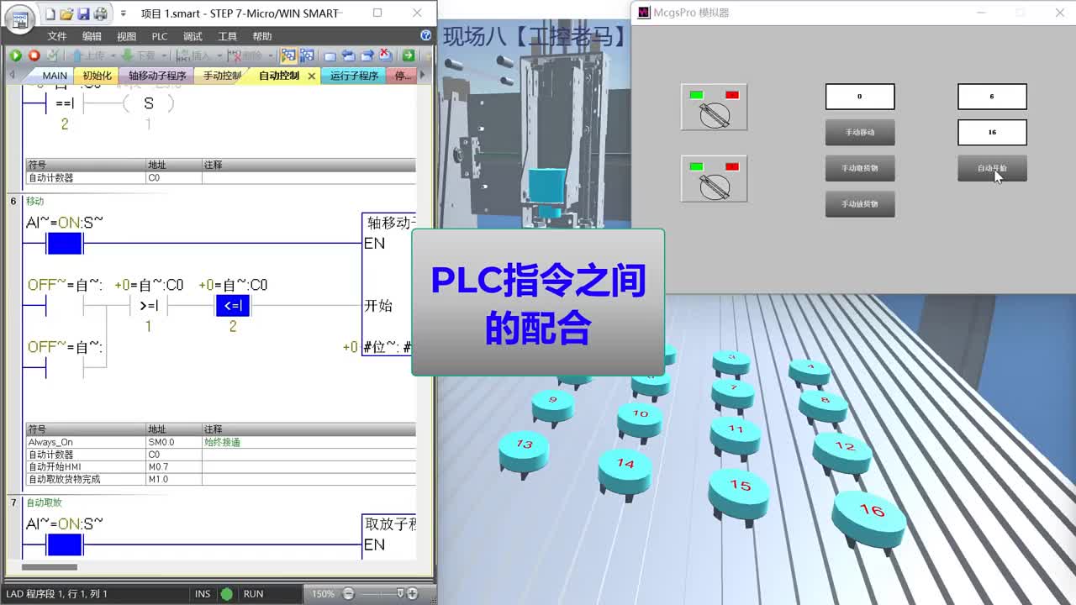The image size is (1076, 605).
Task: Switch to the 轴移动子程序 tab
Action: (157, 76)
